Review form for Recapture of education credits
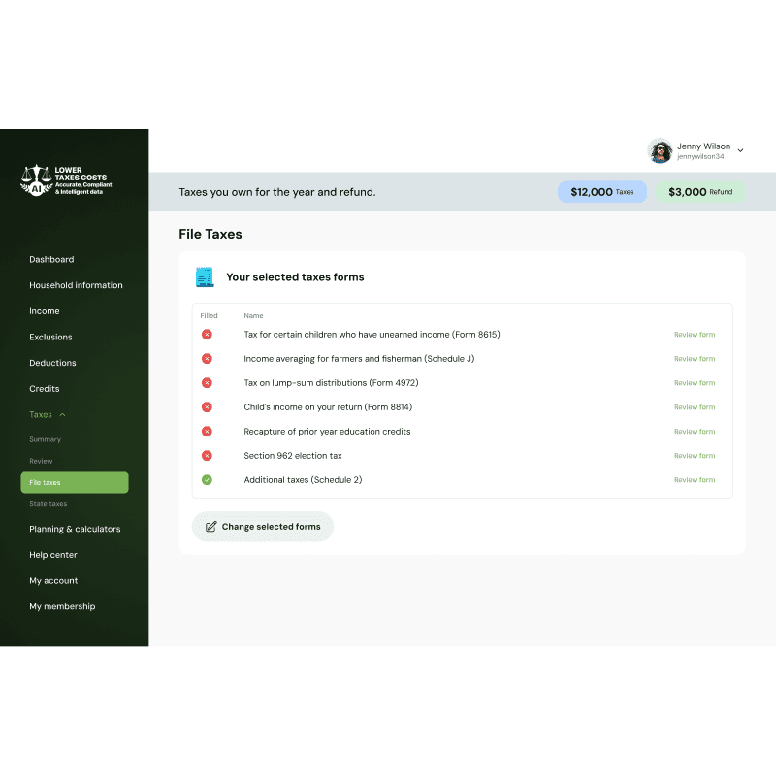Image resolution: width=776 pixels, height=776 pixels. coord(695,432)
